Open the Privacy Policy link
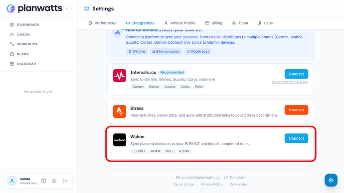The image size is (344, 193). pos(212,185)
